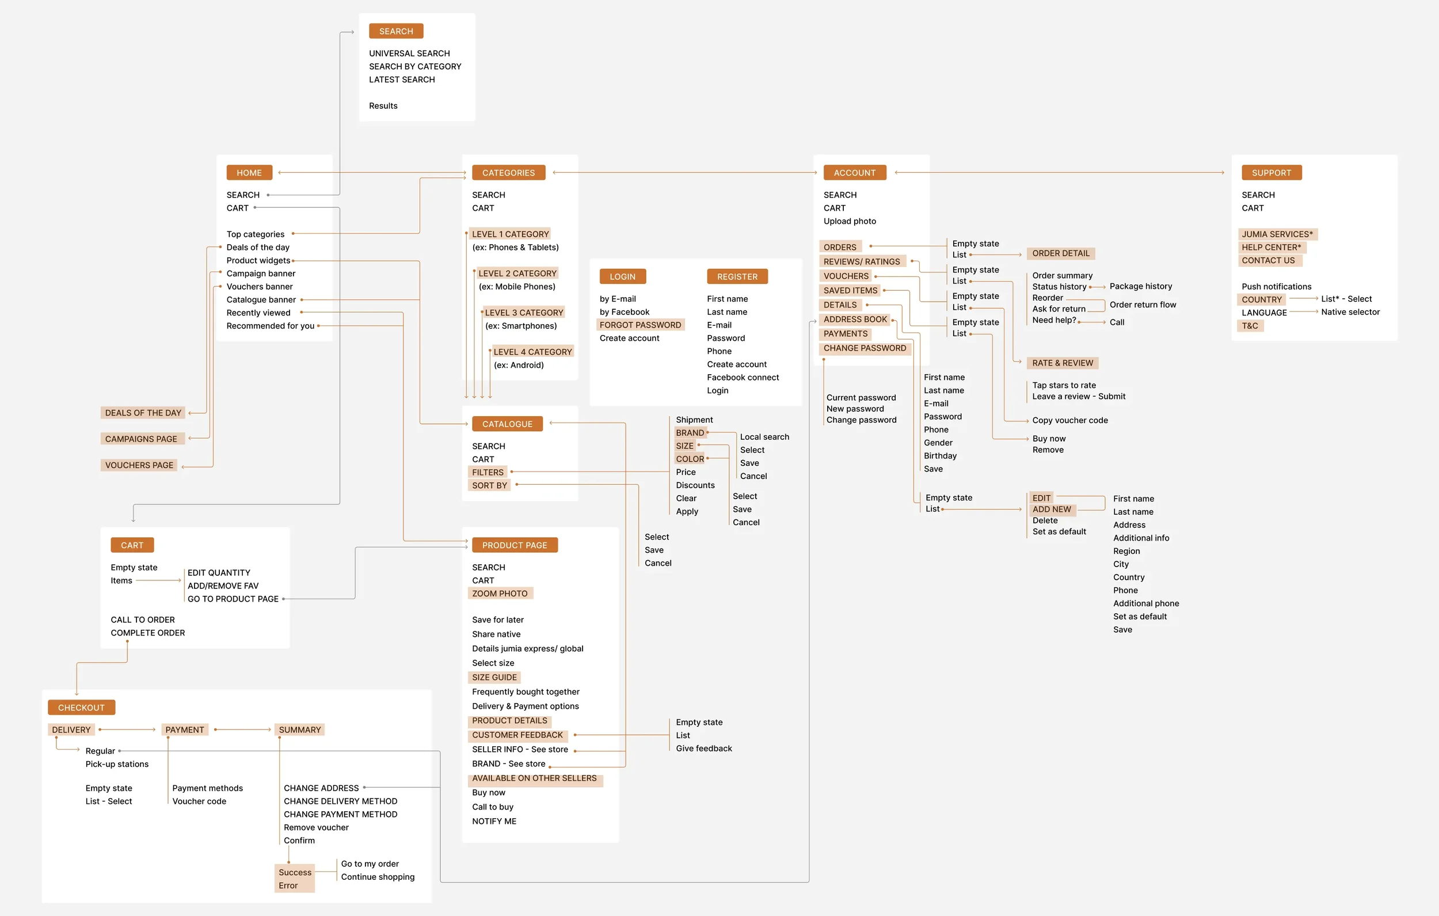Select the CHECKOUT header box
Image resolution: width=1439 pixels, height=916 pixels.
pos(81,708)
